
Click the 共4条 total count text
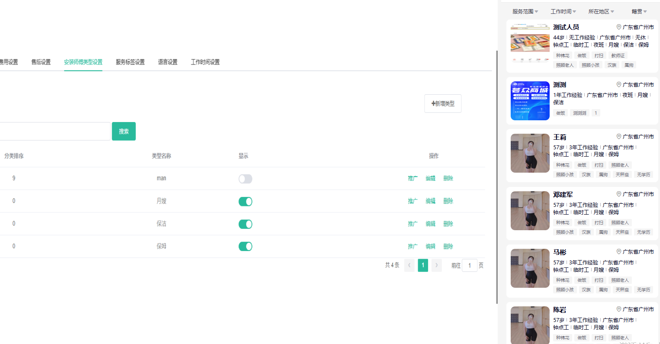[x=392, y=265]
